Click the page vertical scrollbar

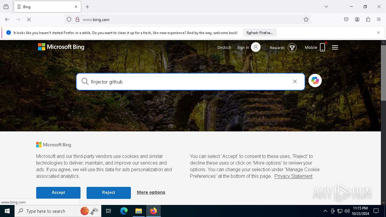point(383,73)
